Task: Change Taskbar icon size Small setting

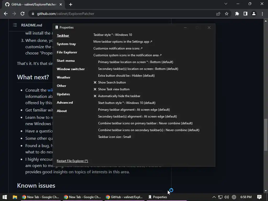Action: [114, 137]
